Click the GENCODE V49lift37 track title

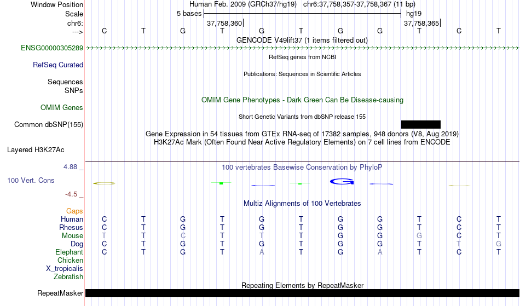(x=302, y=40)
